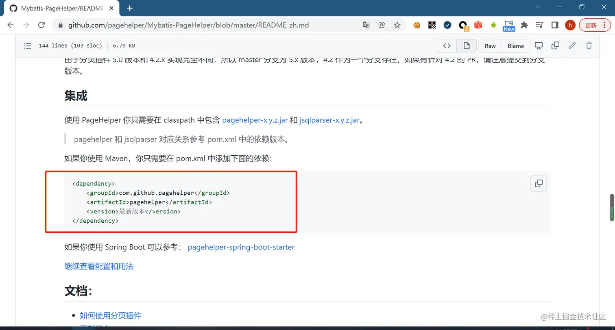Delete this file trash icon
The width and height of the screenshot is (615, 330).
click(589, 46)
